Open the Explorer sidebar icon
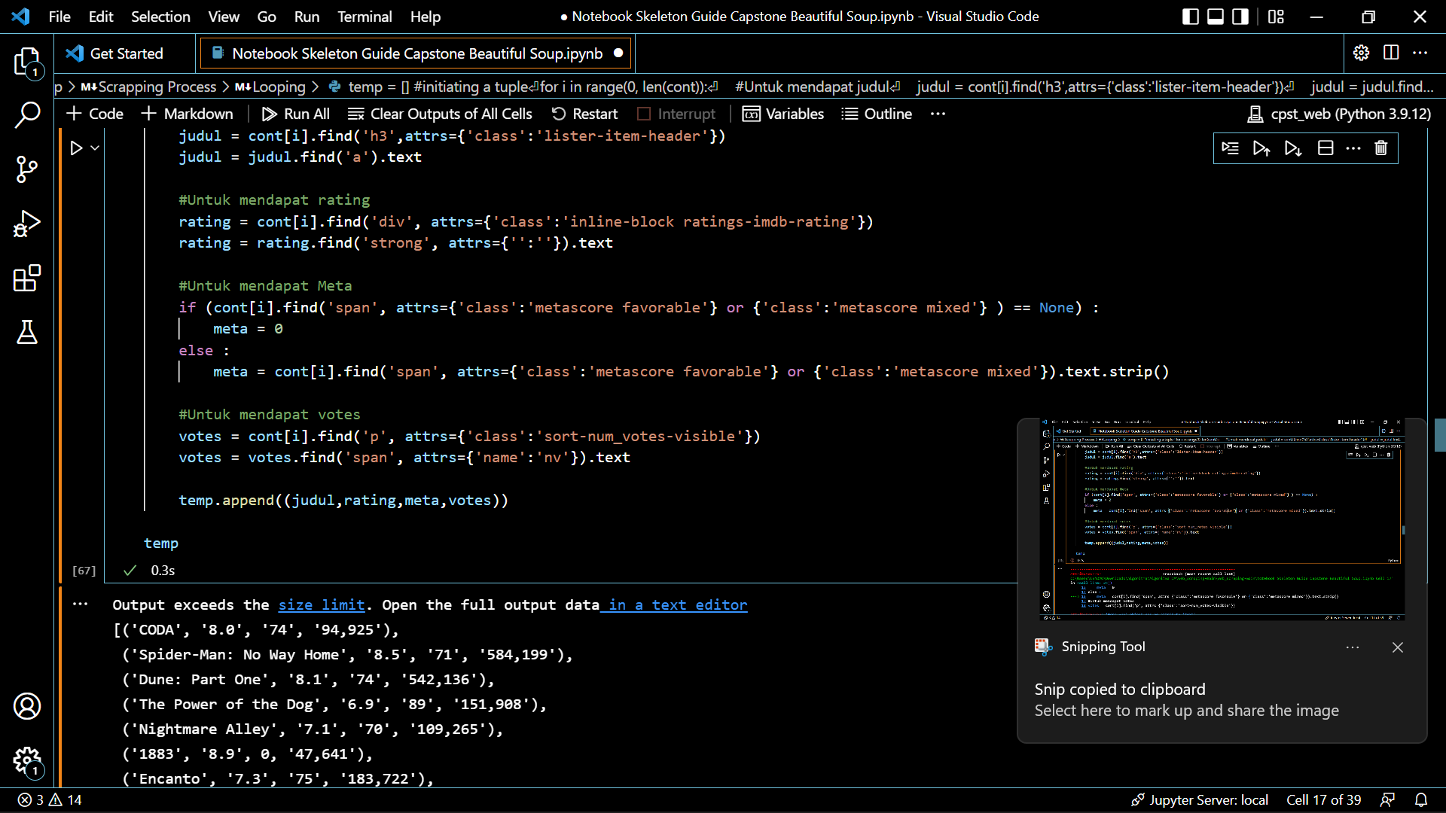This screenshot has height=813, width=1446. click(x=27, y=62)
